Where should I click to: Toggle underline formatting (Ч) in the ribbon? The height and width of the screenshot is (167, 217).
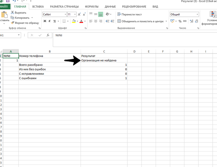point(55,21)
